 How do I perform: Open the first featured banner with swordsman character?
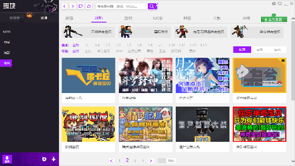click(88, 32)
